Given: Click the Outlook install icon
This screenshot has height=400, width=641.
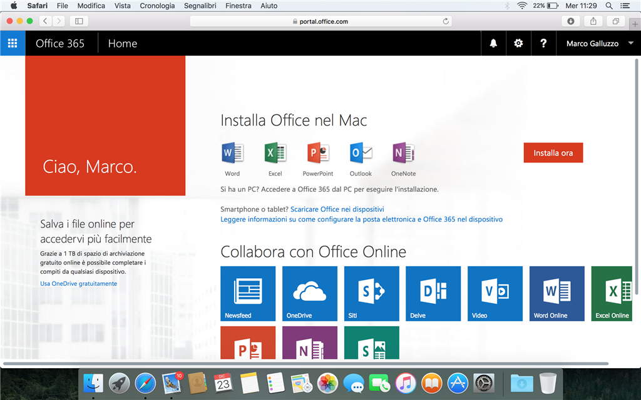Looking at the screenshot, I should [x=361, y=153].
